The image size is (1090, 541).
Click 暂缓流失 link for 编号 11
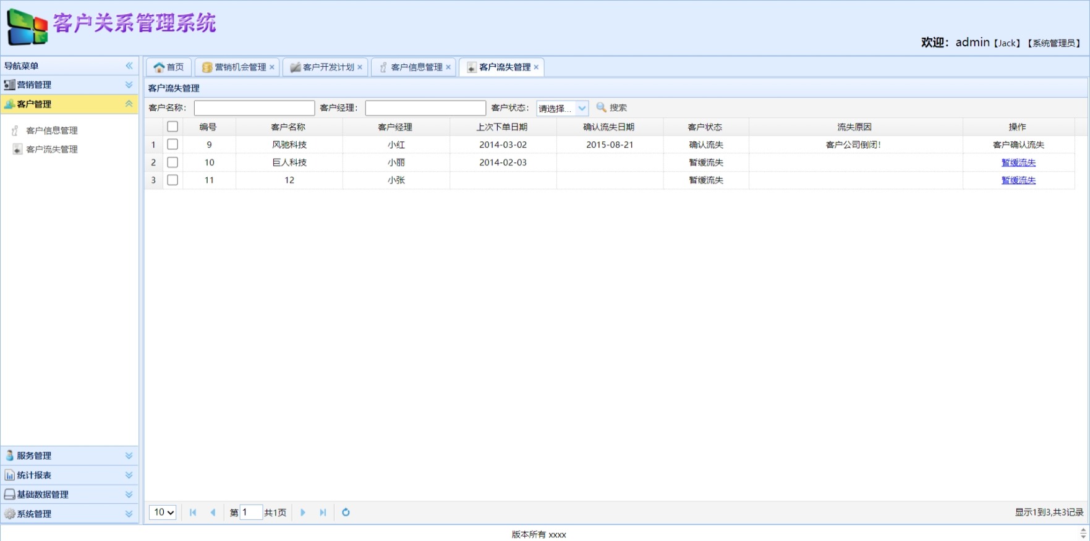pyautogui.click(x=1018, y=180)
